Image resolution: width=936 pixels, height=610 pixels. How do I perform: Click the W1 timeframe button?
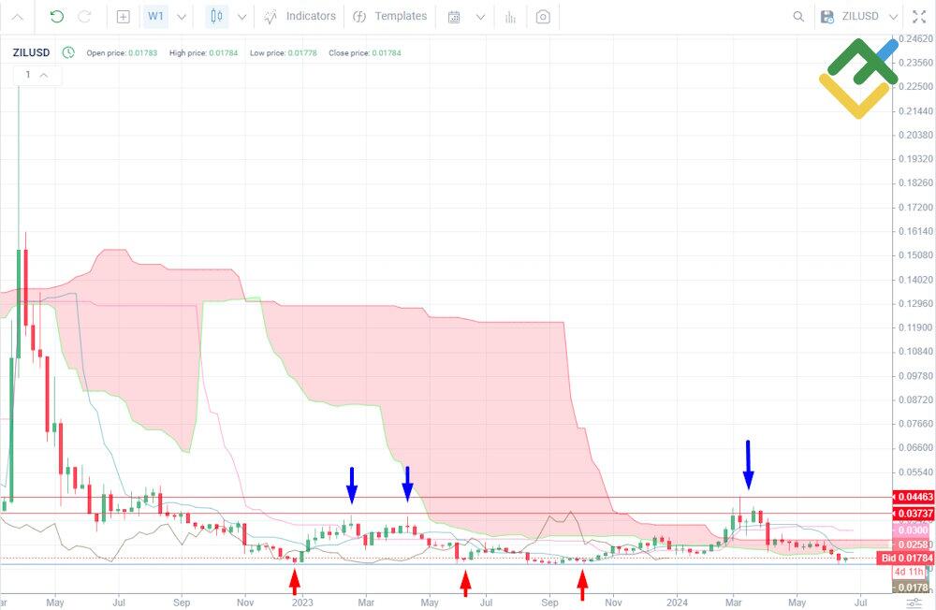click(x=155, y=16)
